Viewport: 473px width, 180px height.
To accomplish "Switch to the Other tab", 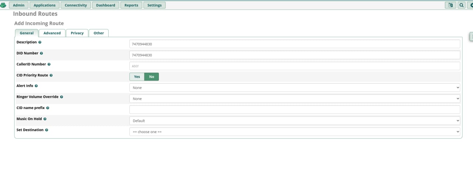I will point(99,33).
